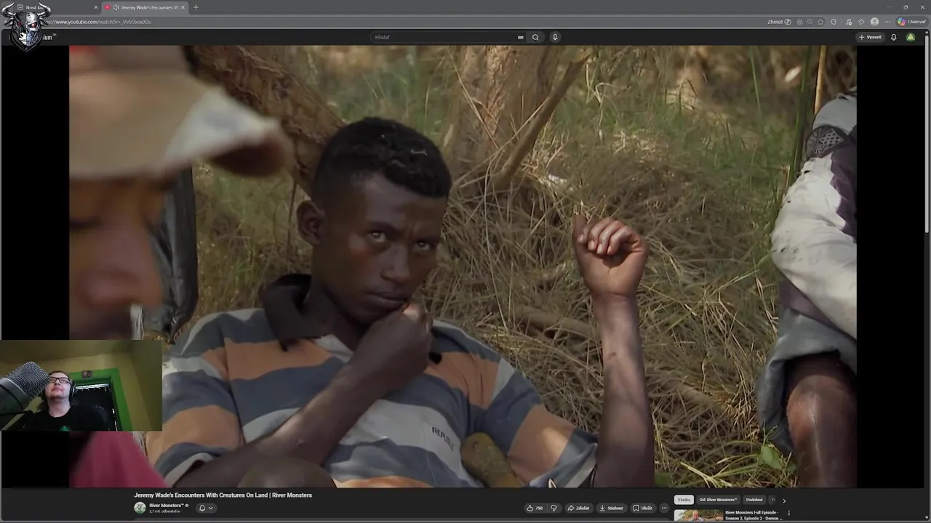
Task: Download the video via Stiahnuť
Action: [x=612, y=508]
